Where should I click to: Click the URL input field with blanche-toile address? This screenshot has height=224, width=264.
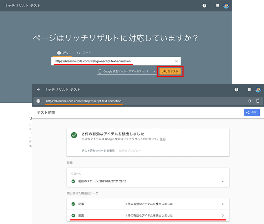[116, 61]
